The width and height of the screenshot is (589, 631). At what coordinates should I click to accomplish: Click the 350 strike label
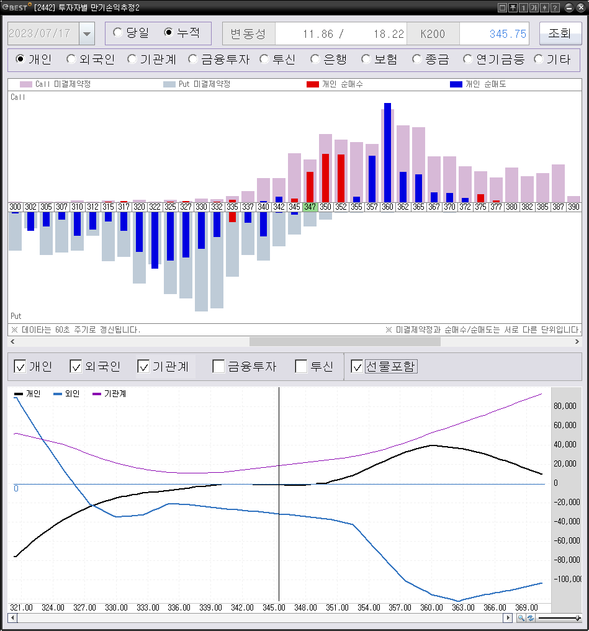tap(325, 207)
